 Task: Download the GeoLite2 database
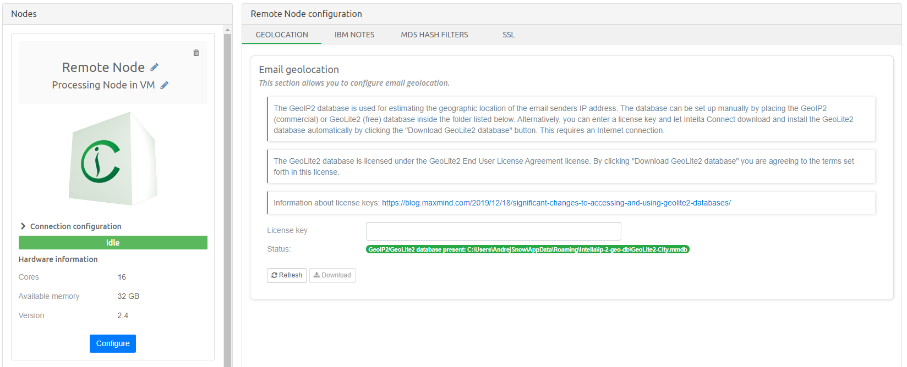pos(332,275)
